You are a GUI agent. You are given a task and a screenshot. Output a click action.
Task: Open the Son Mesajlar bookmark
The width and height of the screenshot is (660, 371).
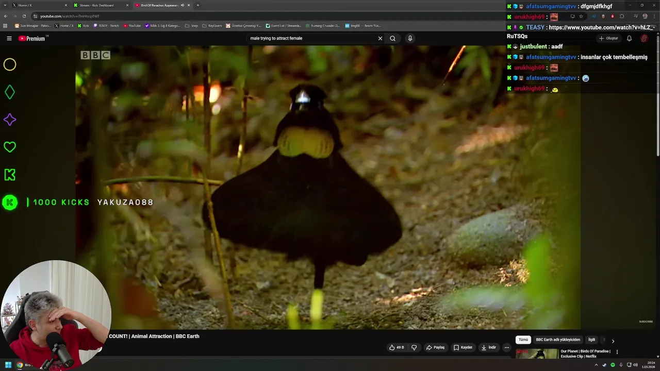coord(32,25)
